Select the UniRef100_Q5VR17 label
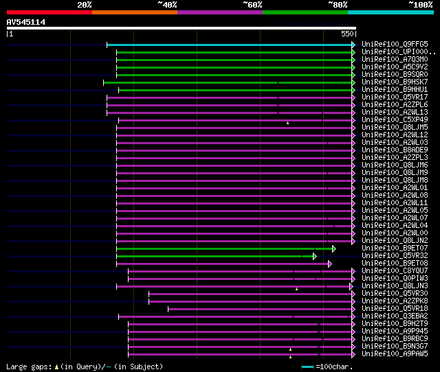 395,97
